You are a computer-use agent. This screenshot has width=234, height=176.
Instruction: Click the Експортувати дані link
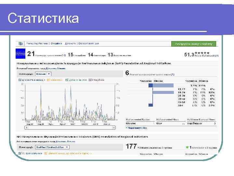[x=89, y=44]
